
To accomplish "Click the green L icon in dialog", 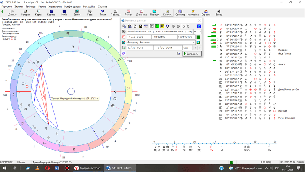I will [x=156, y=26].
